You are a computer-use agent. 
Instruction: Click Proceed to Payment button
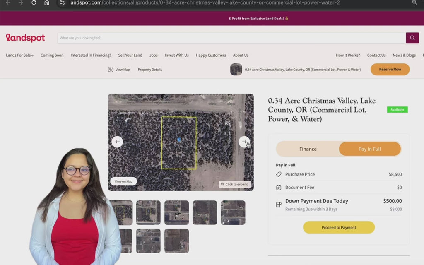(339, 227)
